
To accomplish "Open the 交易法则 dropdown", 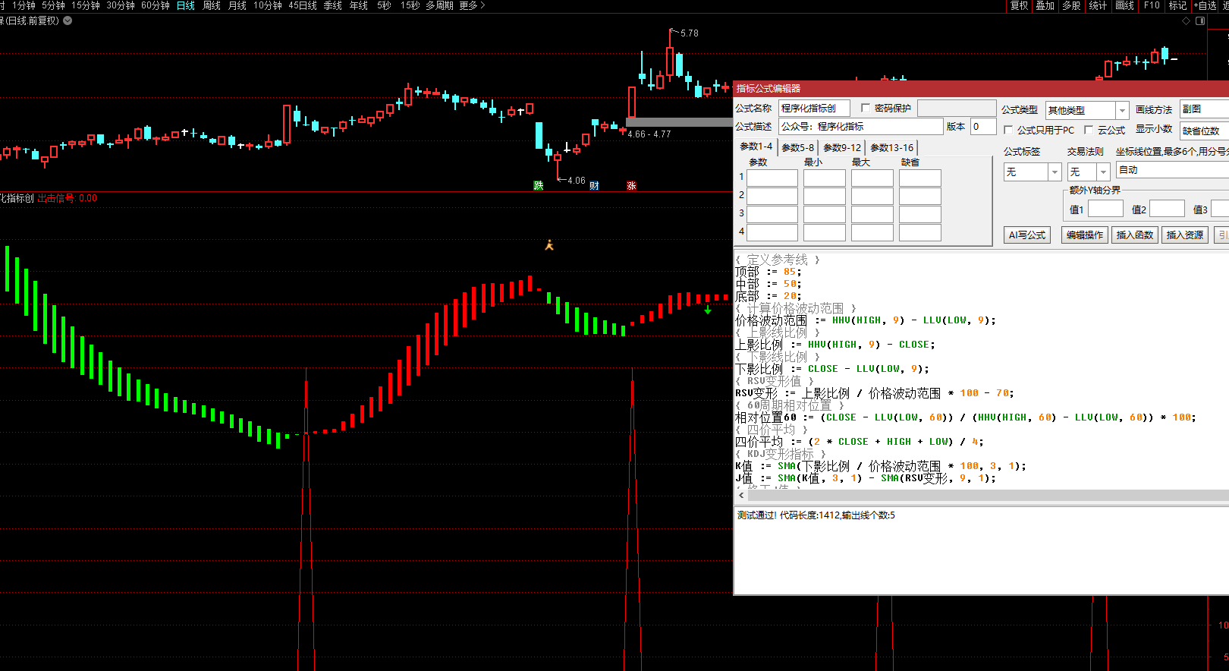I will (x=1103, y=172).
